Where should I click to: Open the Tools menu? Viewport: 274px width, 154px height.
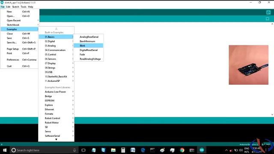(24, 7)
